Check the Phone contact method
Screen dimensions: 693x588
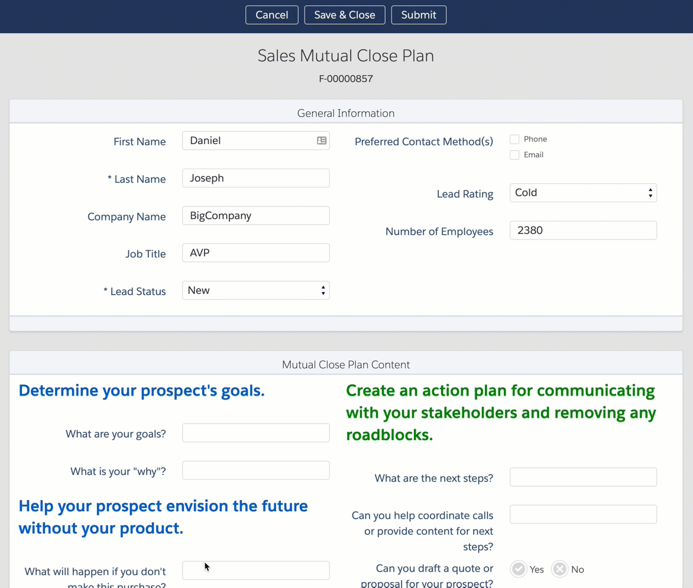click(514, 139)
